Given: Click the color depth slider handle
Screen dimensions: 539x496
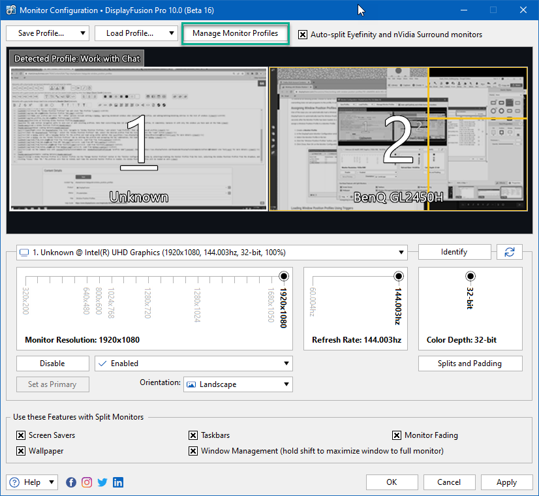Looking at the screenshot, I should coord(470,276).
